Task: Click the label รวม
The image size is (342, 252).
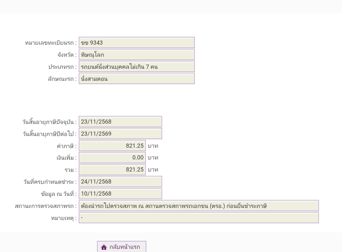Action: point(70,170)
